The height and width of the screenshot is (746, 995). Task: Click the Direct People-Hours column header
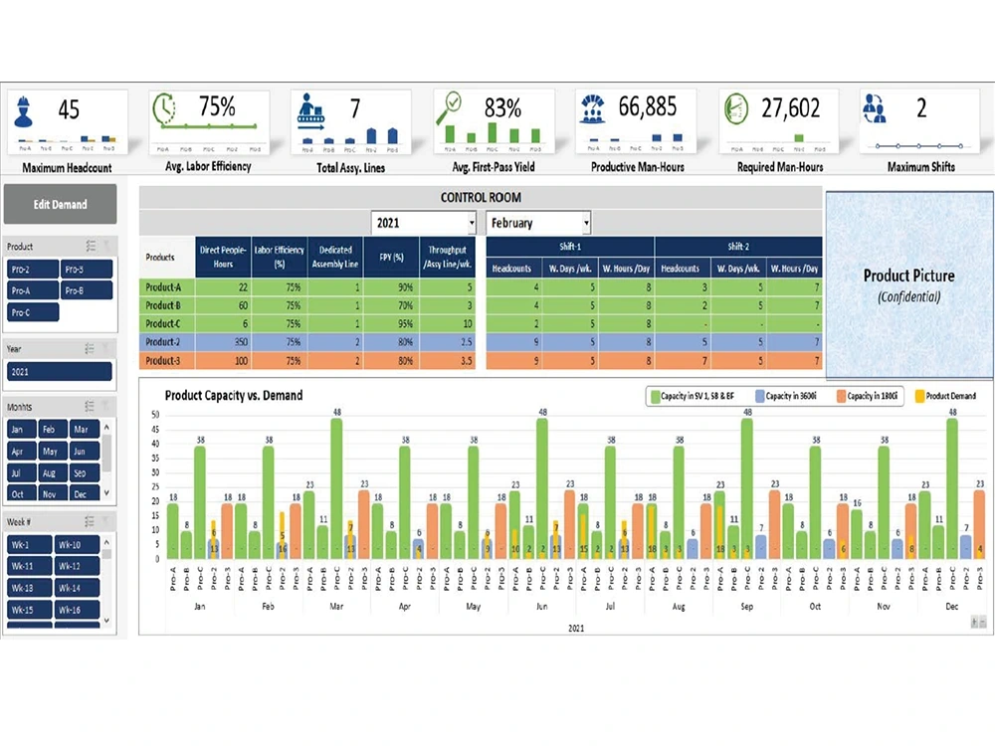(x=223, y=257)
